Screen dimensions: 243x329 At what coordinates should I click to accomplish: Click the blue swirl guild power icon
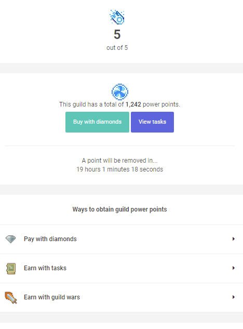pos(120,92)
